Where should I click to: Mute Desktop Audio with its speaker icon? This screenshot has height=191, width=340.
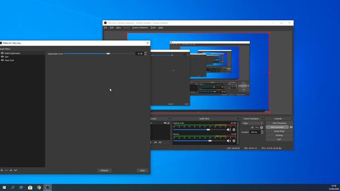228,129
